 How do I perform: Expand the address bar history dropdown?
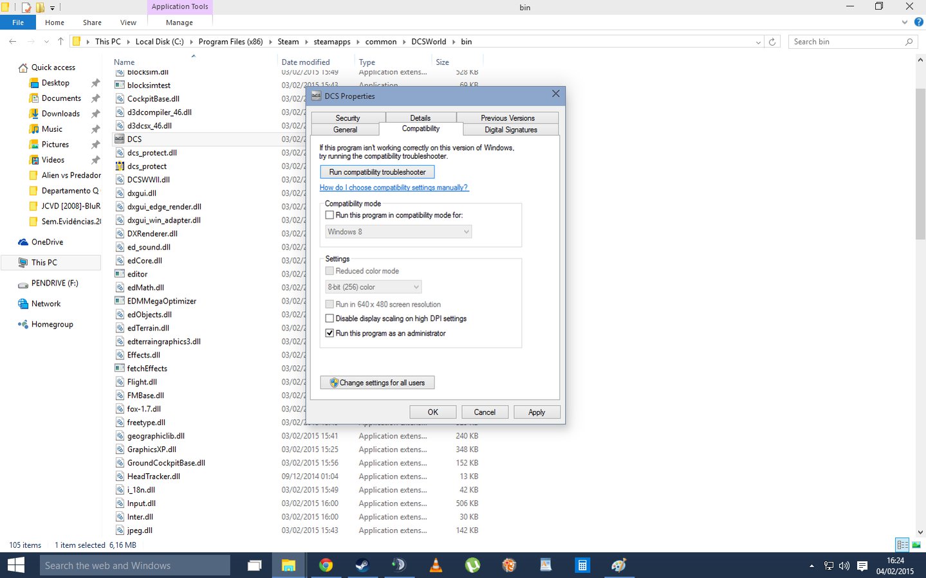pos(758,42)
